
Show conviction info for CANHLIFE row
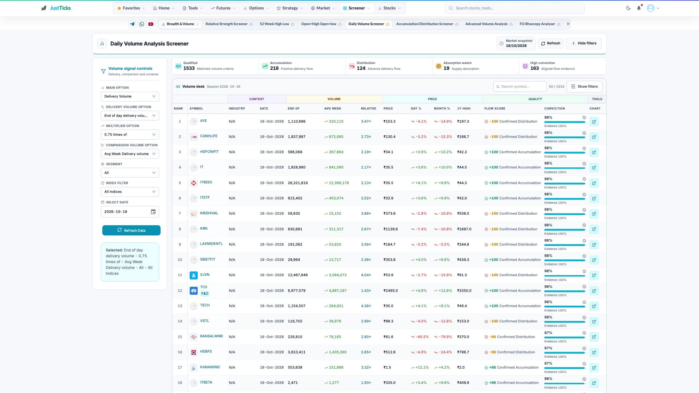[x=584, y=133]
